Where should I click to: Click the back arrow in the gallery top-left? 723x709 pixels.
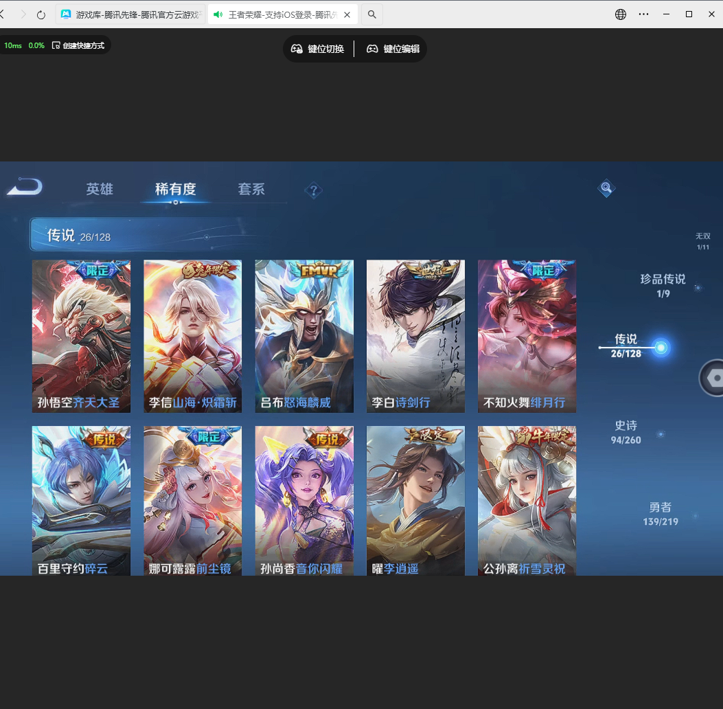click(x=24, y=187)
